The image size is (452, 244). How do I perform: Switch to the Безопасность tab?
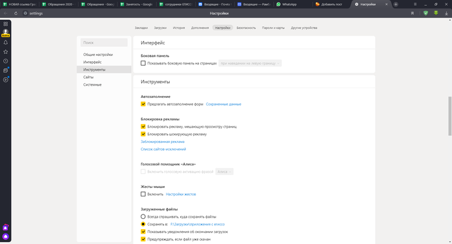[x=246, y=28]
